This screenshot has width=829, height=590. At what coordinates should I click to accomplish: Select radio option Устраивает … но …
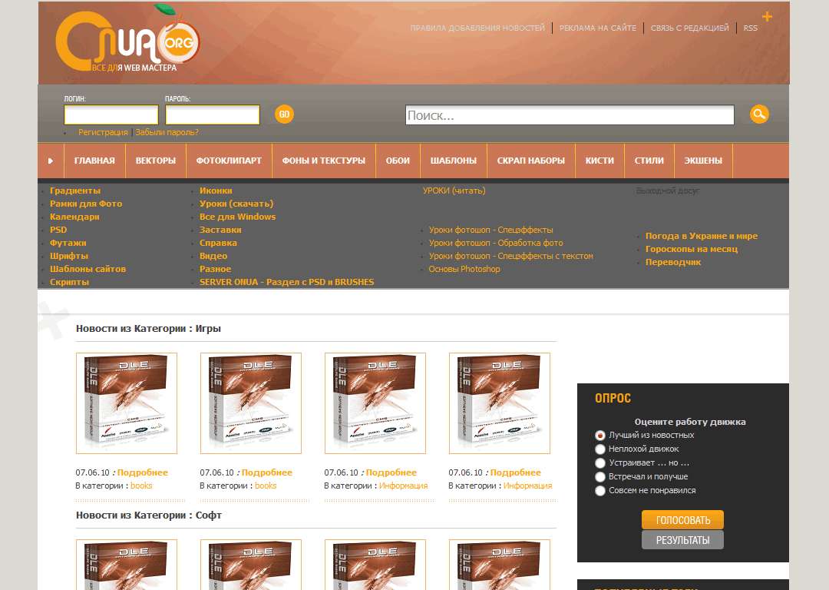[599, 463]
